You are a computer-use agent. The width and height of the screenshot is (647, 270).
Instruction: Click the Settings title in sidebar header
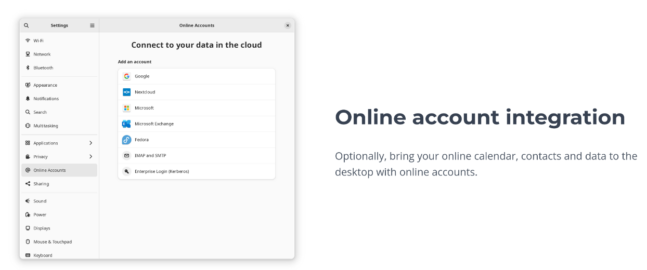point(59,25)
